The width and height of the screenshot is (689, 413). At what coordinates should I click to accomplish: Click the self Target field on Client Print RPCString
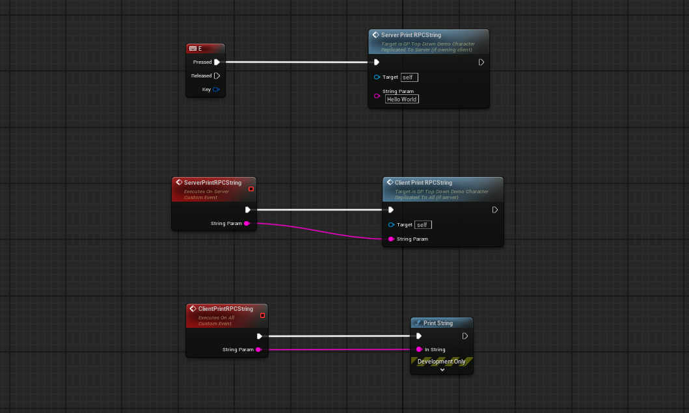(x=423, y=224)
